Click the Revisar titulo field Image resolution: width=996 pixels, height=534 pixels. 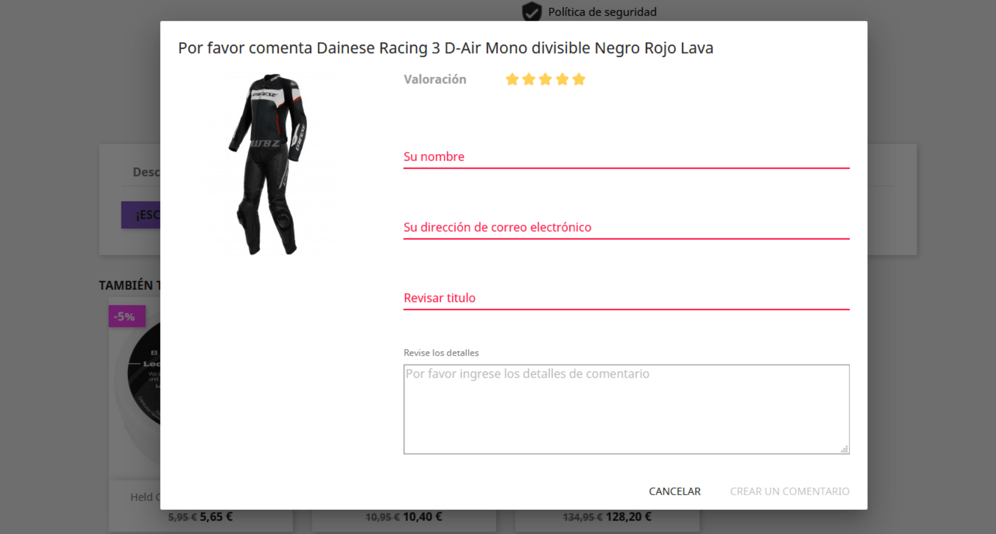click(x=626, y=298)
